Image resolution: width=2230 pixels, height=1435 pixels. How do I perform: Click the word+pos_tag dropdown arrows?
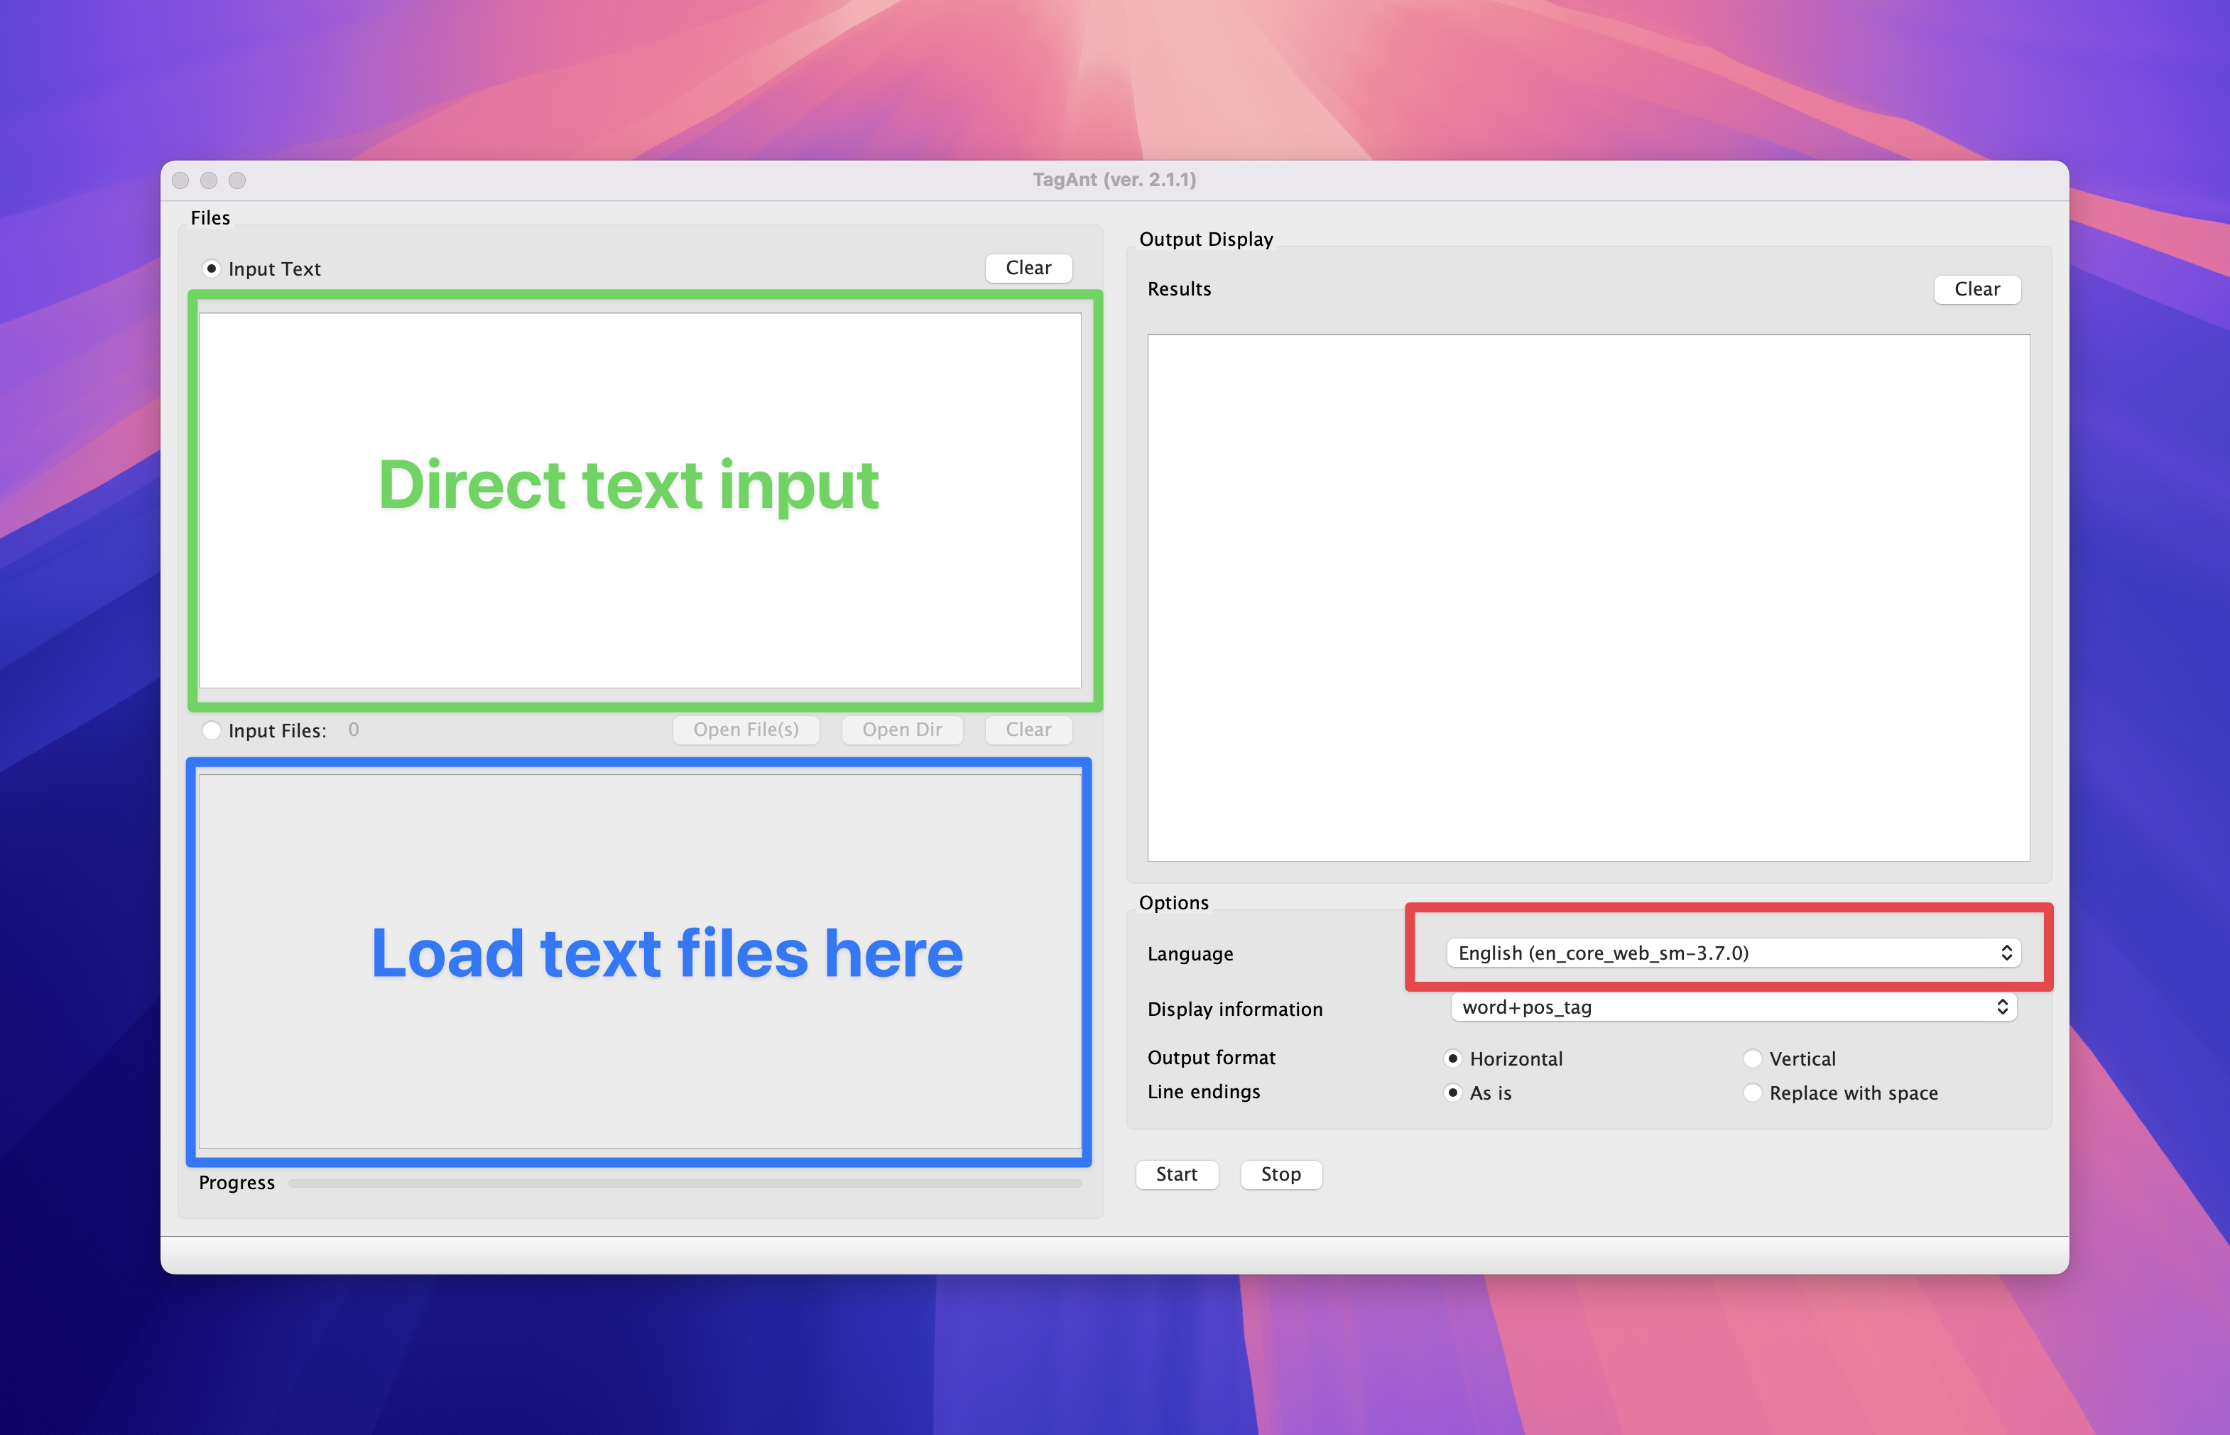[x=2002, y=1007]
